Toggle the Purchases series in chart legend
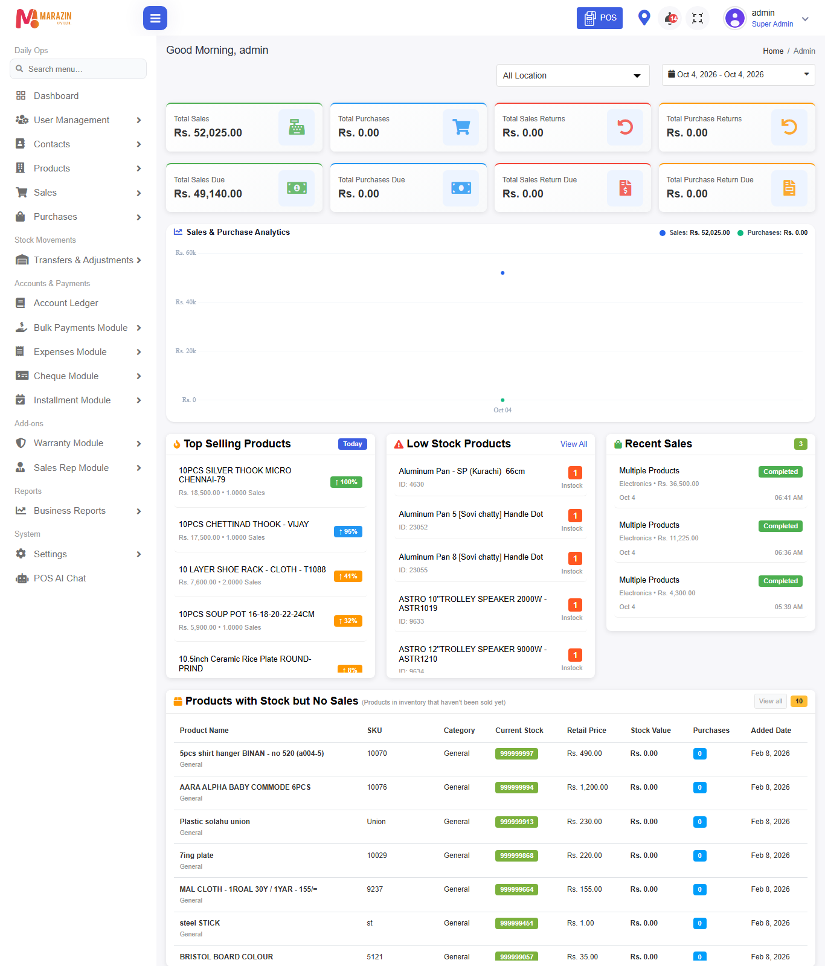Screen dimensions: 825x966 (772, 232)
